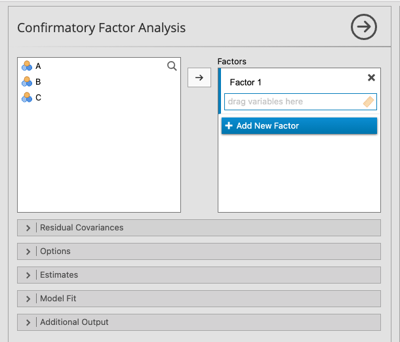
Task: Remove Factor 1 with the X icon
Action: click(x=371, y=77)
